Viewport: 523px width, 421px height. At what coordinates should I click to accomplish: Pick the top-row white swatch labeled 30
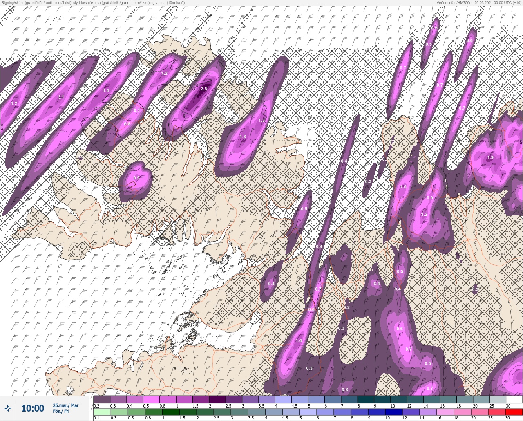click(x=514, y=399)
